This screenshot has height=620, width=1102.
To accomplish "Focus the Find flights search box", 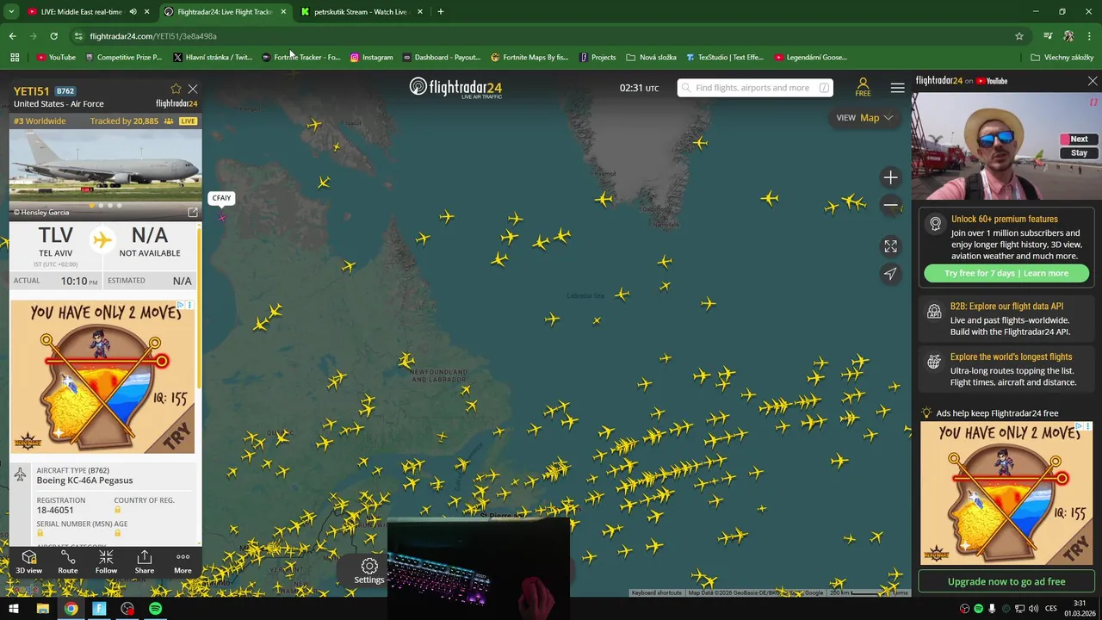I will (x=754, y=88).
